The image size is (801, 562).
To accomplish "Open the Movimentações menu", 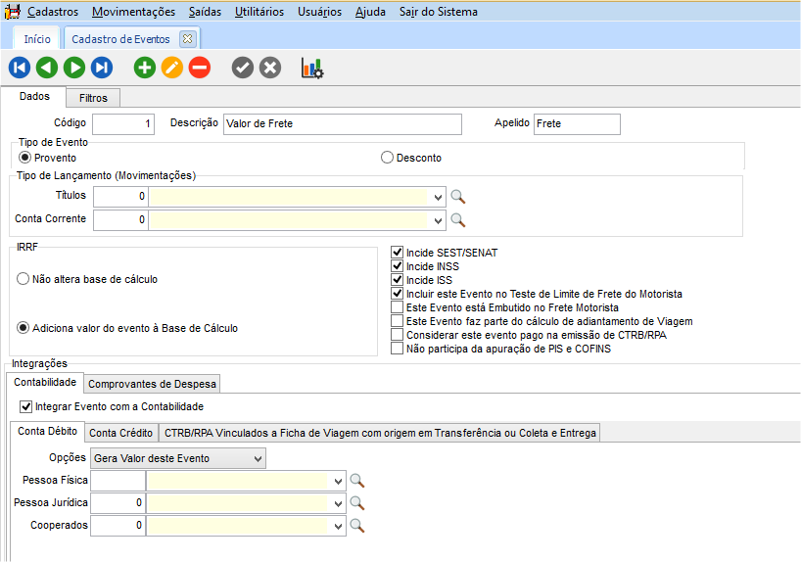I will tap(134, 12).
